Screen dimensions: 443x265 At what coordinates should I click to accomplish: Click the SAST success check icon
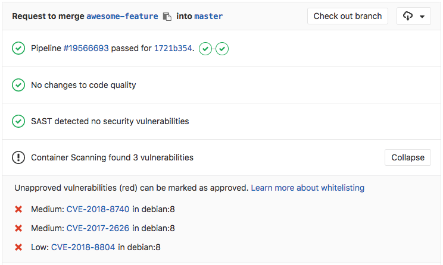point(18,121)
